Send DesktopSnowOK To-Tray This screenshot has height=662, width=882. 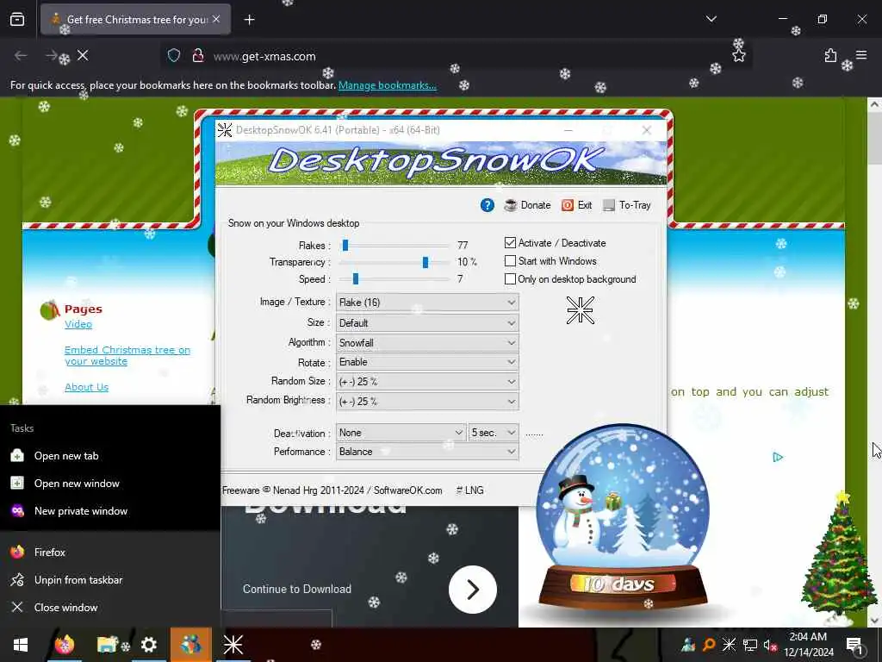[627, 205]
